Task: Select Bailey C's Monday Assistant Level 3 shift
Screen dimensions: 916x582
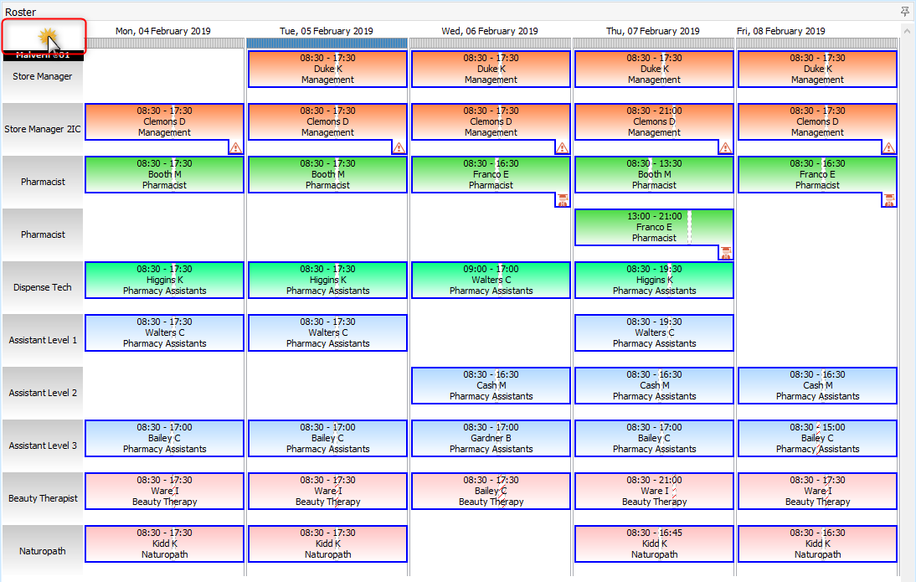Action: coord(164,438)
